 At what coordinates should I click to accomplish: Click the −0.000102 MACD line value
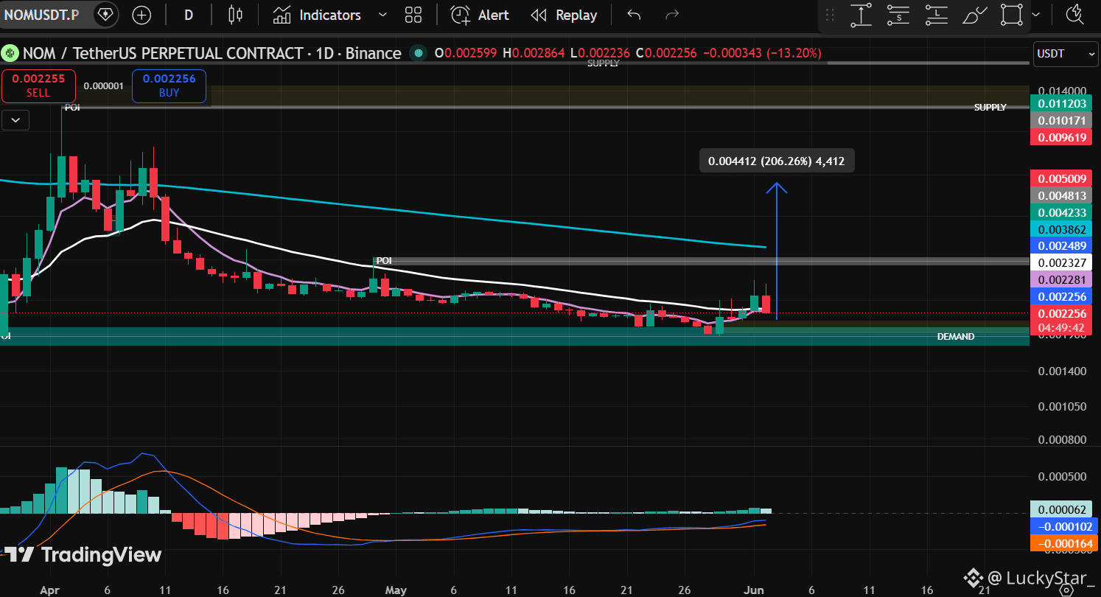[1064, 527]
